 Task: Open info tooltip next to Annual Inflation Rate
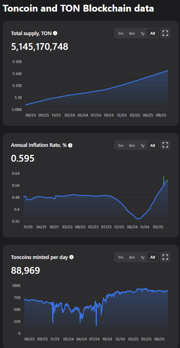[70, 145]
